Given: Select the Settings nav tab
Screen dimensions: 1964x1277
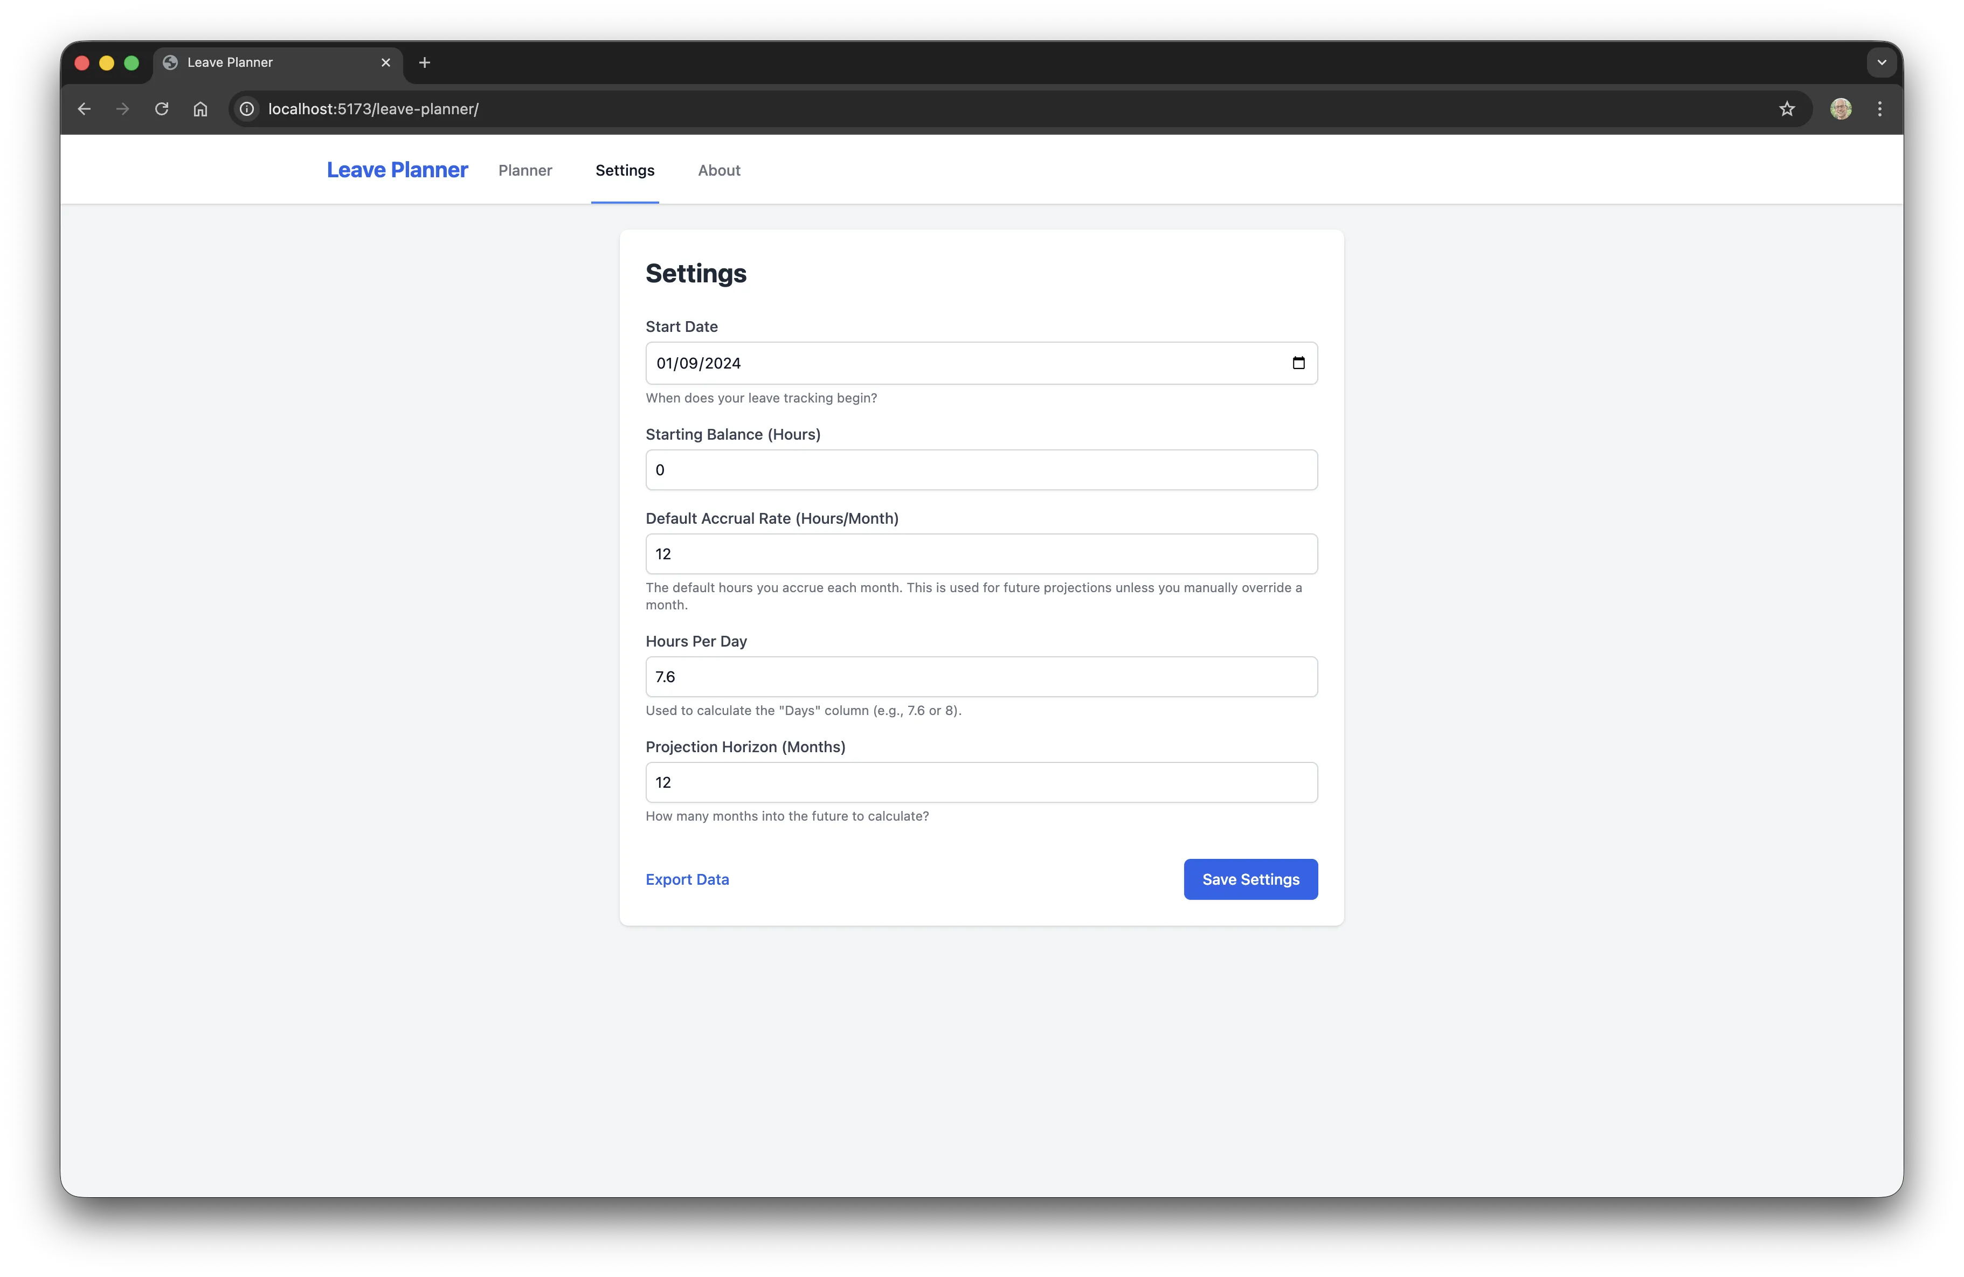Looking at the screenshot, I should (625, 170).
